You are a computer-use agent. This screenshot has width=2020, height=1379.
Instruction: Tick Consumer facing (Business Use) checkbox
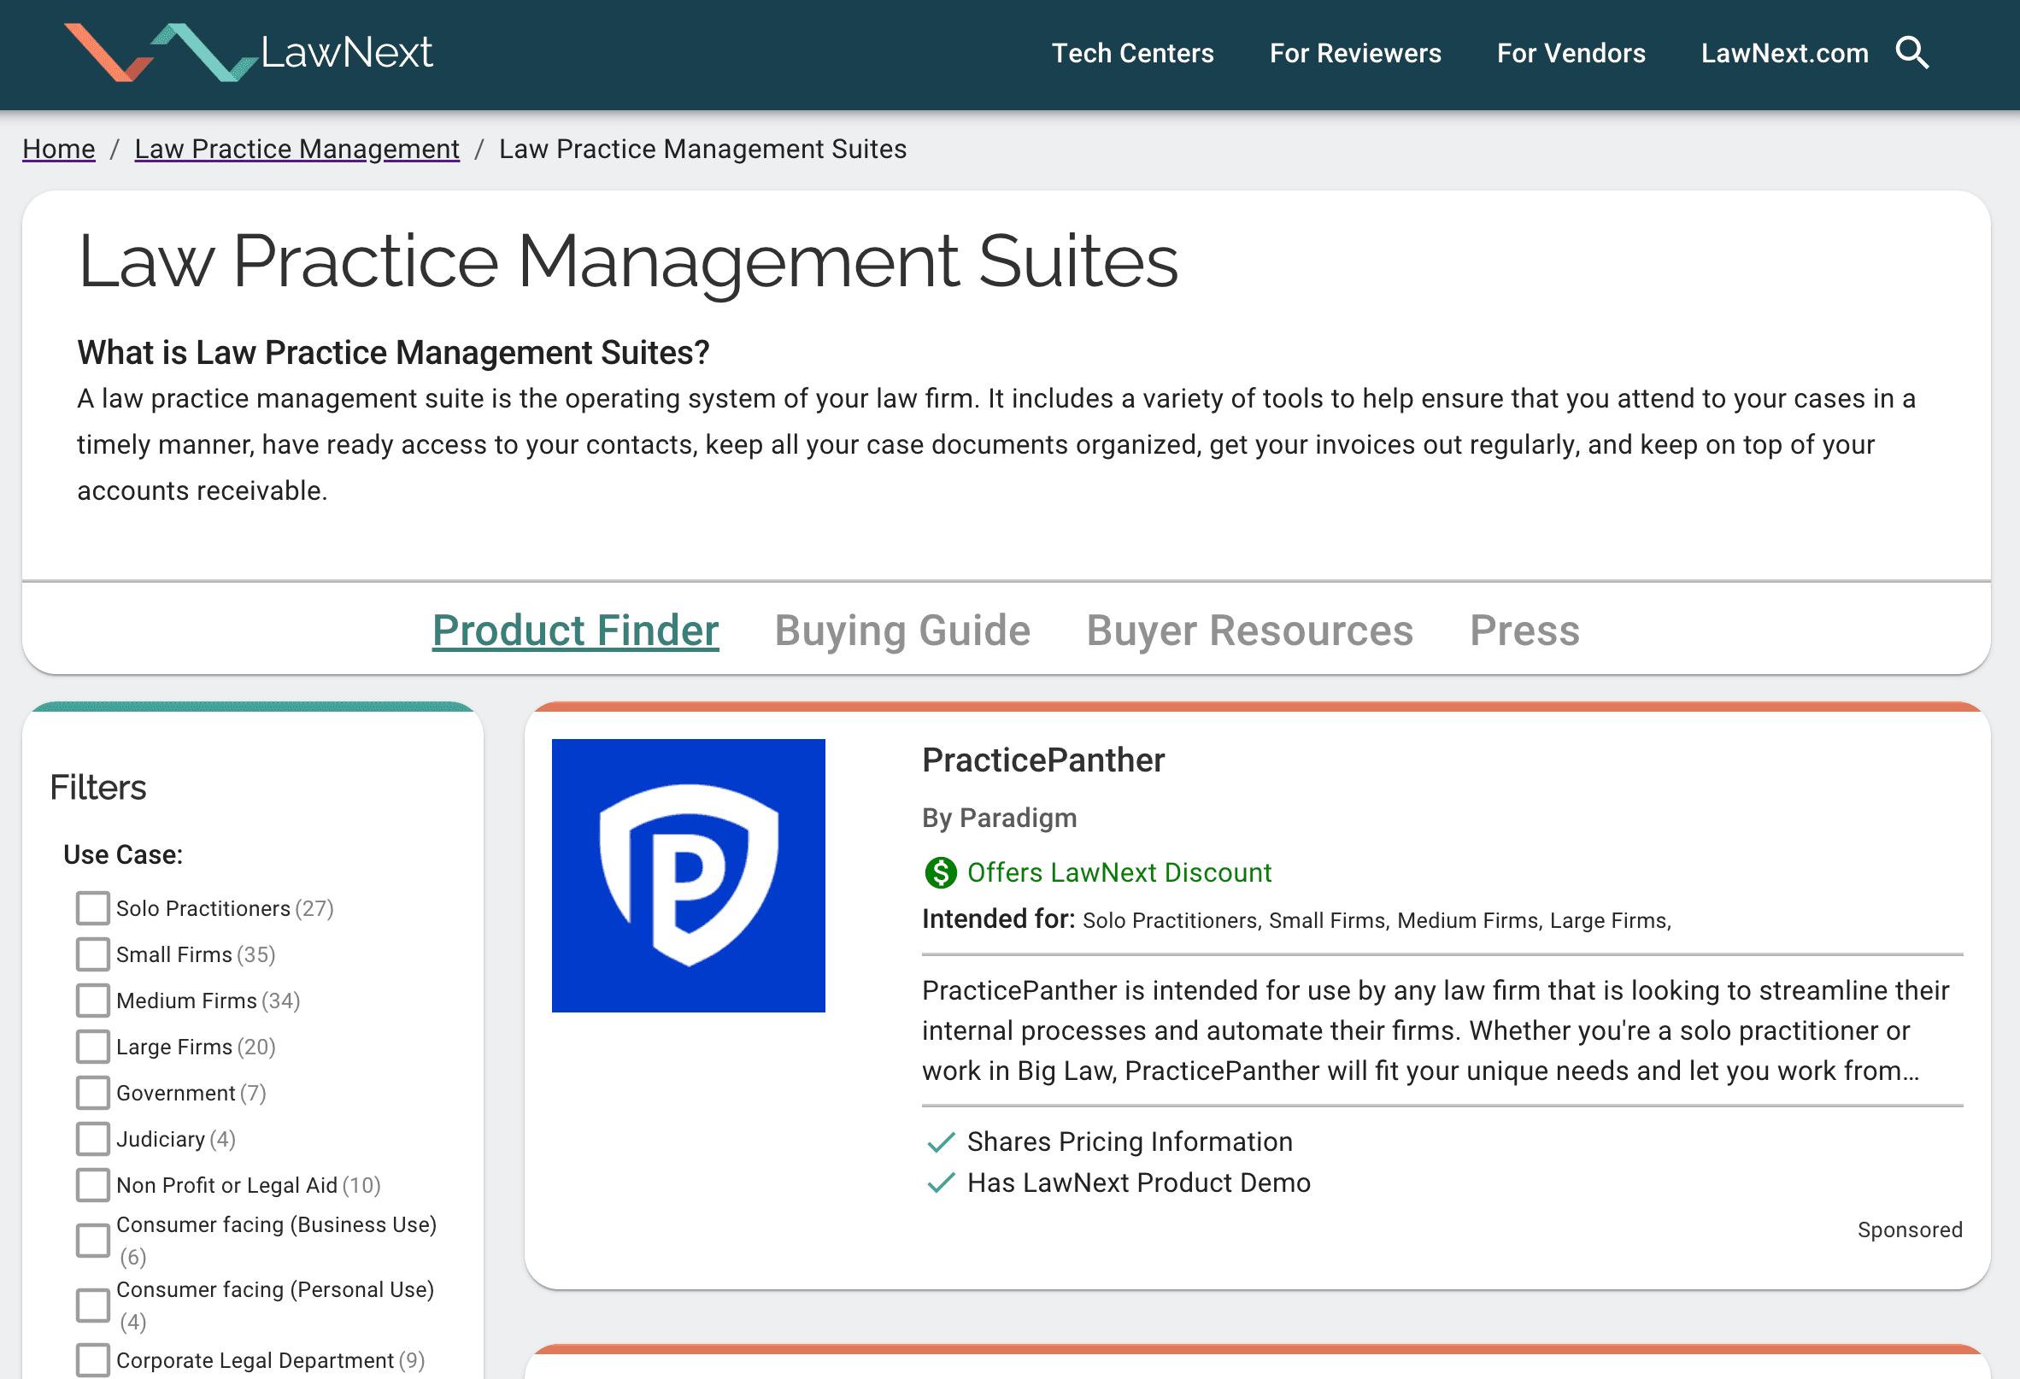[x=93, y=1240]
